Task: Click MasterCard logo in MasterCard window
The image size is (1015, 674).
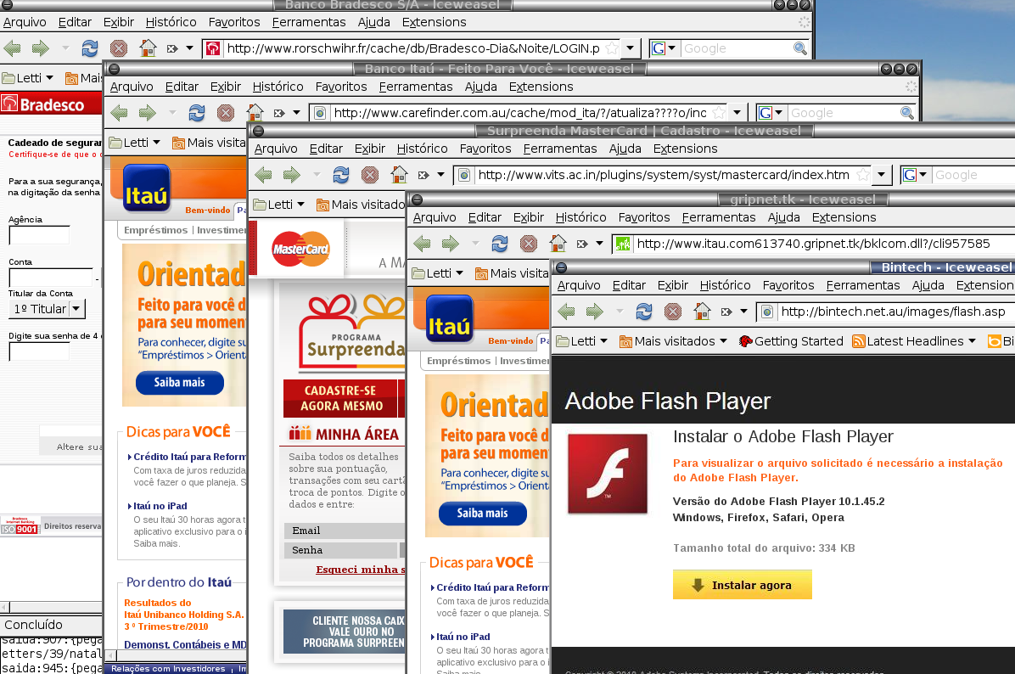Action: 301,249
